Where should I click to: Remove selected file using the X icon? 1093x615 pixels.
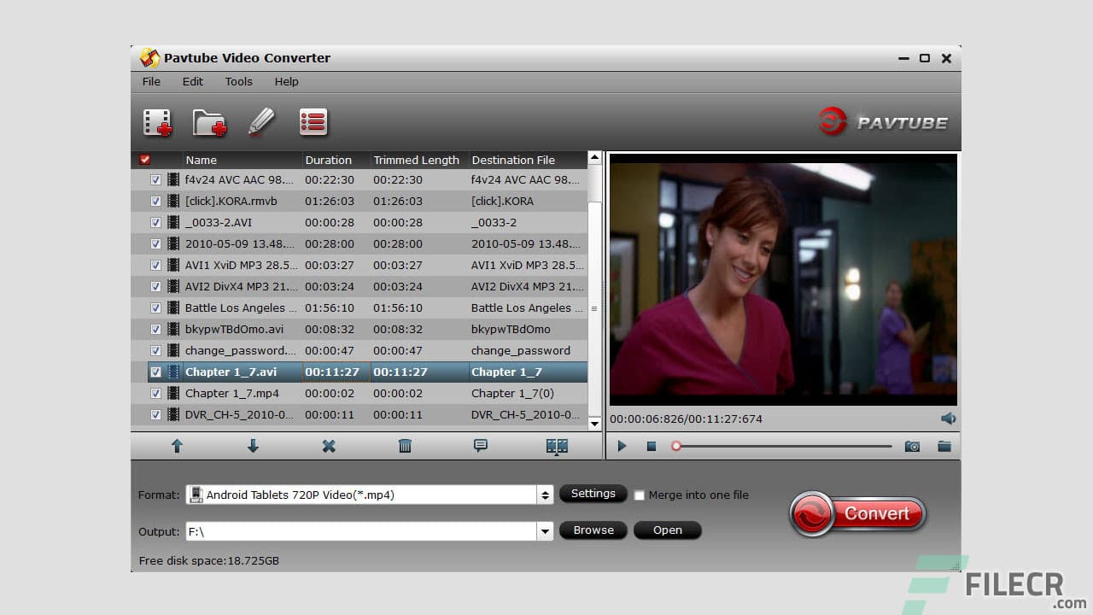tap(329, 445)
